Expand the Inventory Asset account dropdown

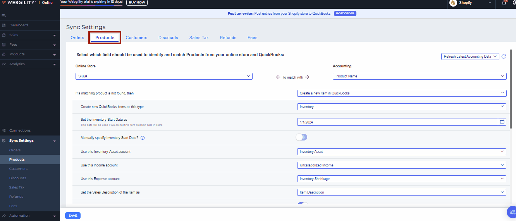click(401, 152)
